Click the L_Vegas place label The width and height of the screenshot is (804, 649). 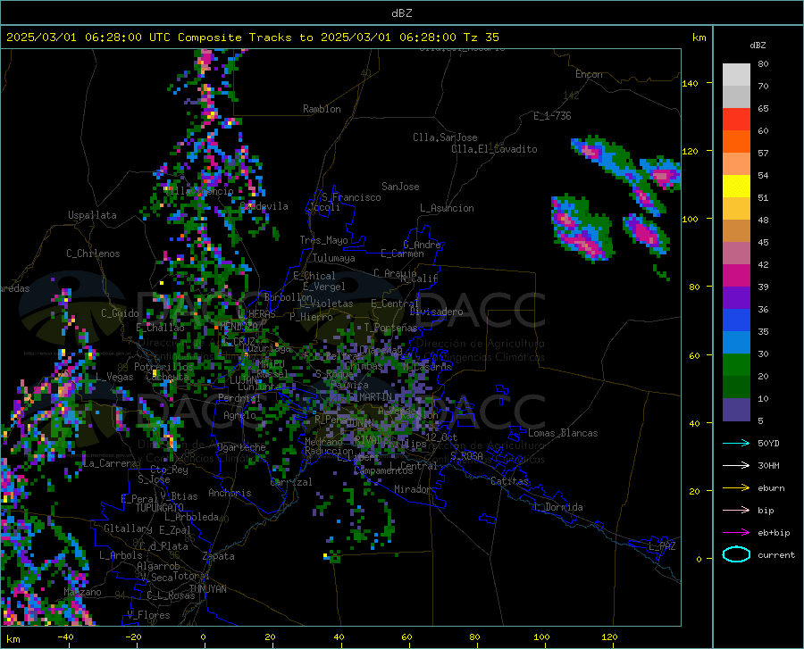pyautogui.click(x=114, y=377)
